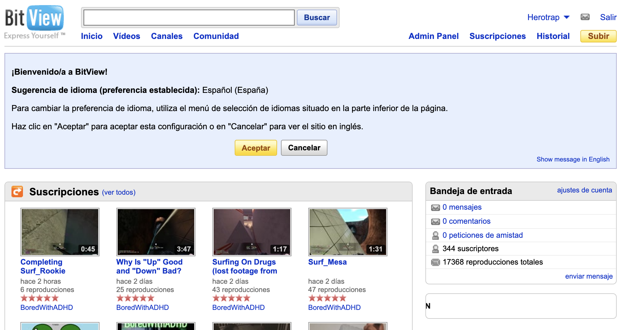
Task: Rate Surfing On Drugs with star rating
Action: click(231, 298)
